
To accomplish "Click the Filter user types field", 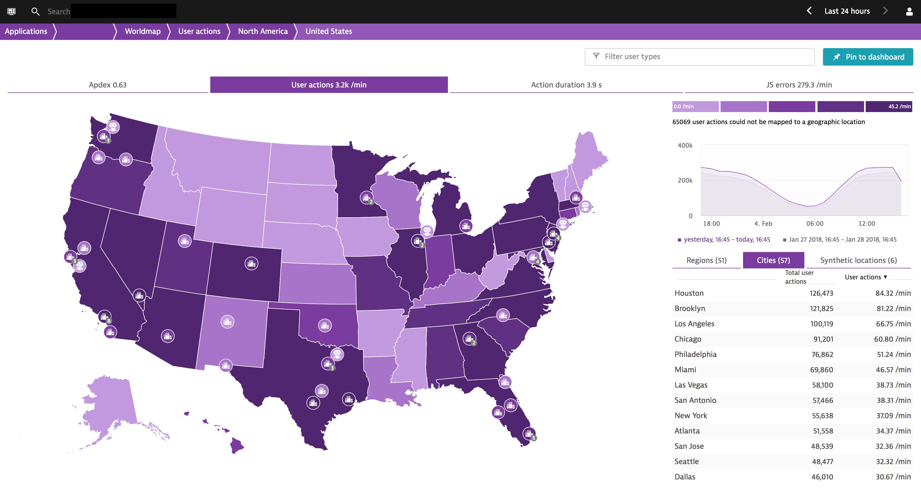I will (699, 56).
